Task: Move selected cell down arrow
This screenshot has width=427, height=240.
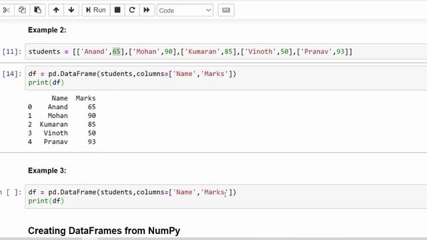Action: 71,11
